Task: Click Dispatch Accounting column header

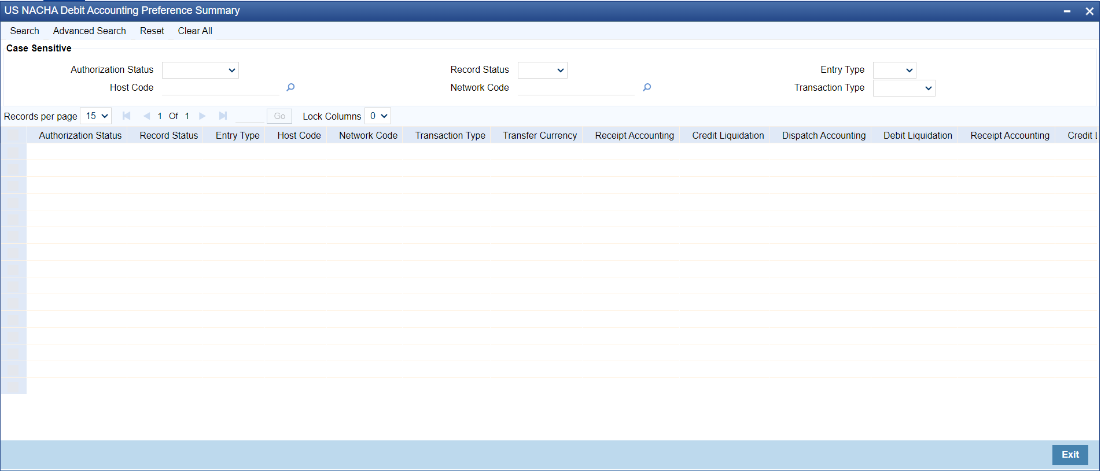Action: (824, 135)
